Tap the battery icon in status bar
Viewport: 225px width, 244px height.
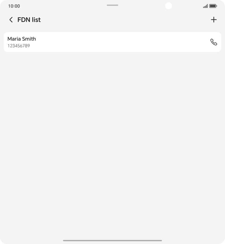pos(213,6)
